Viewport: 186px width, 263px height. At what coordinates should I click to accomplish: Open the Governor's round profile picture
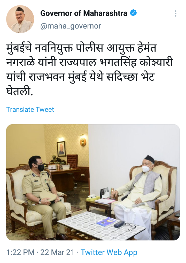(20, 19)
